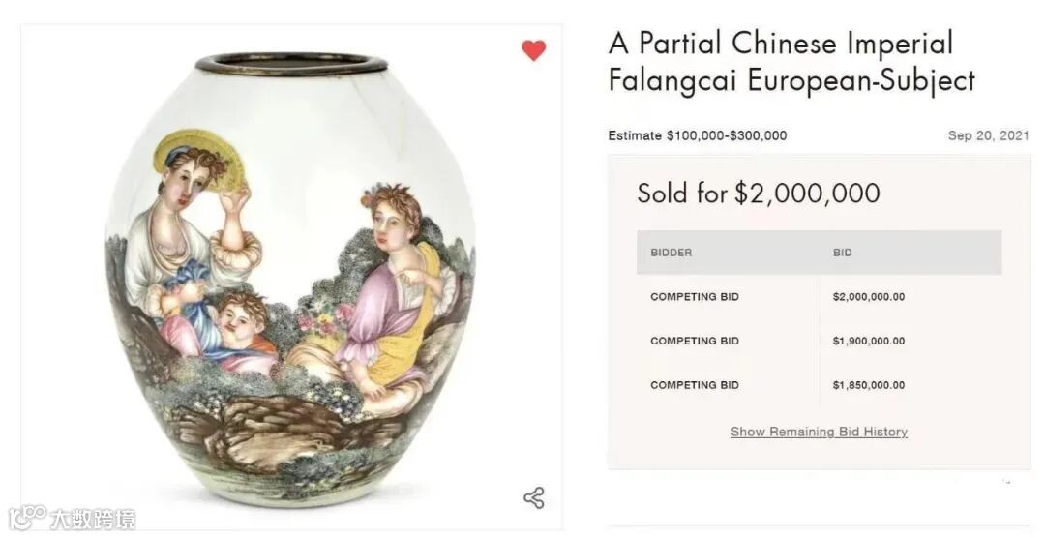Click the vase's dark metal rim
Screen dimensions: 1045x538
coord(291,64)
